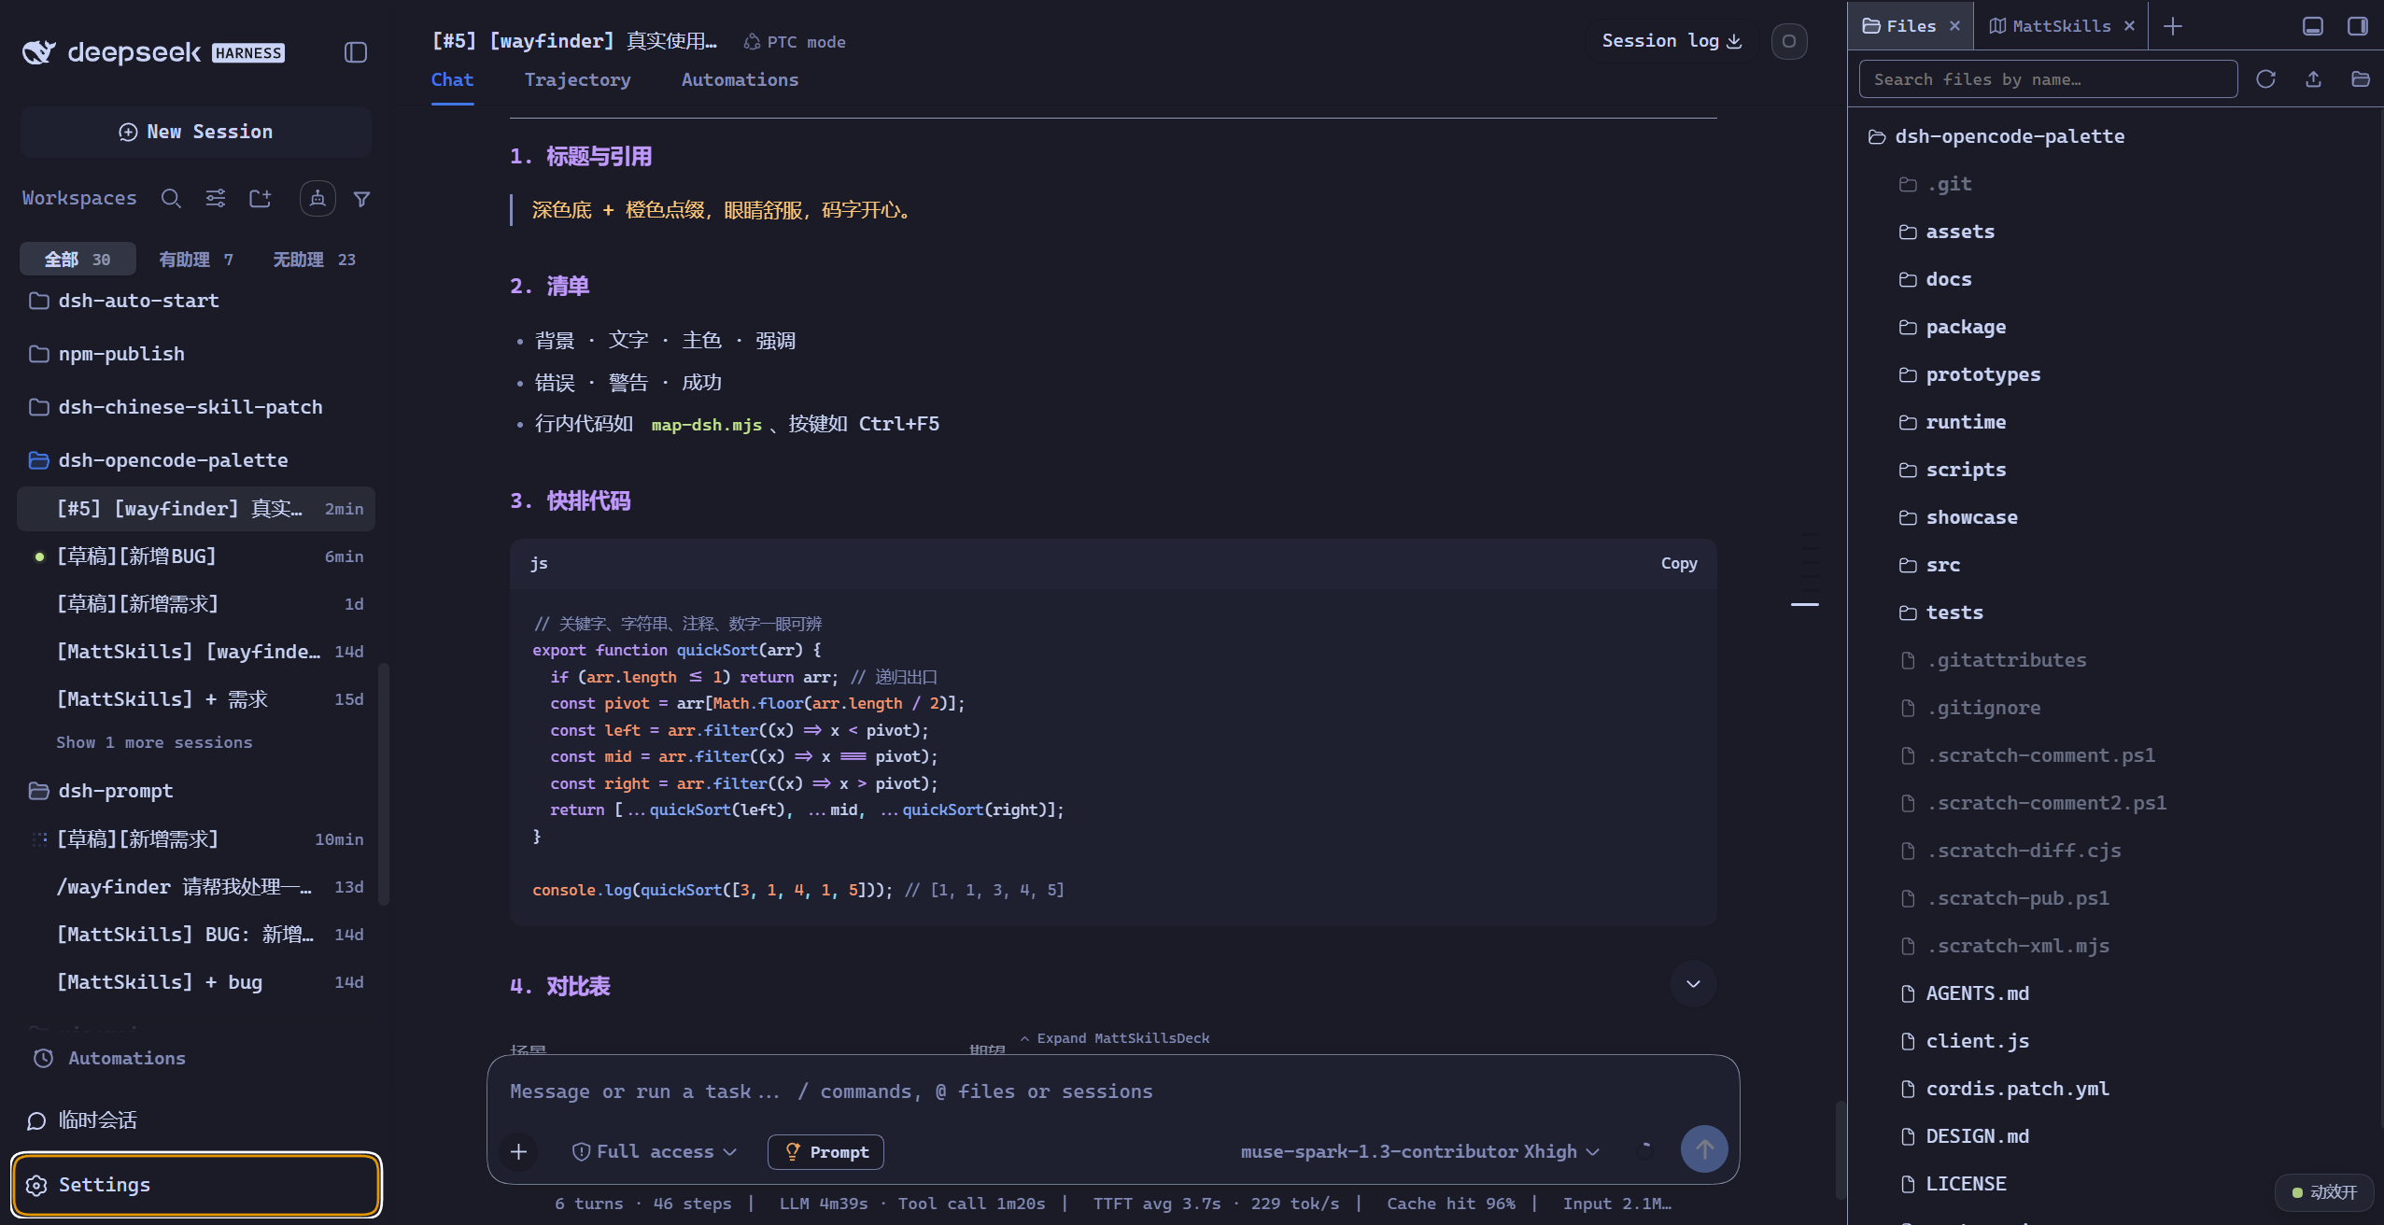Viewport: 2384px width, 1225px height.
Task: Select the 无助理 23 filter
Action: (314, 260)
